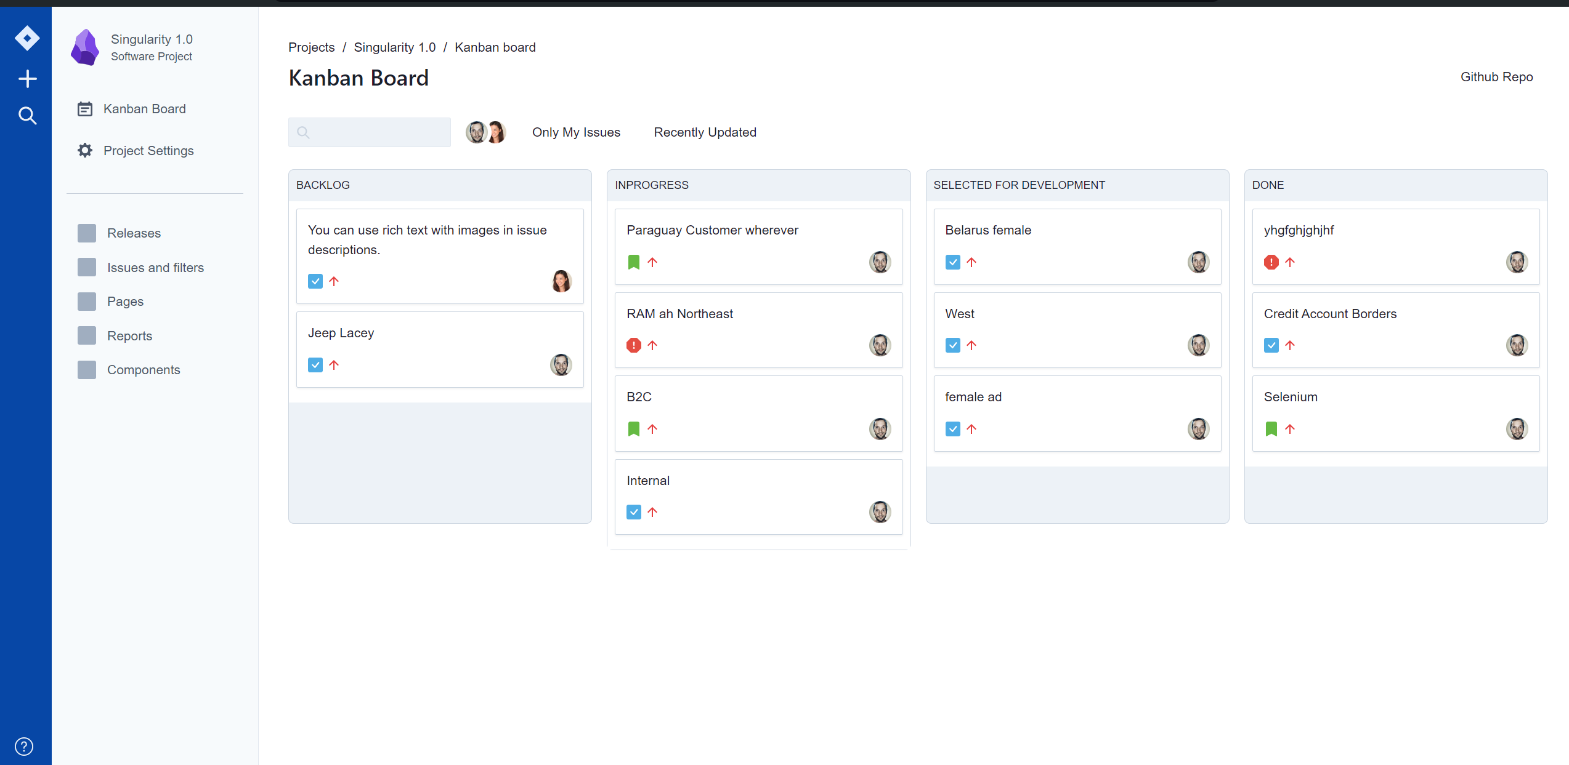Viewport: 1569px width, 765px height.
Task: Click the help question mark icon
Action: [x=24, y=746]
